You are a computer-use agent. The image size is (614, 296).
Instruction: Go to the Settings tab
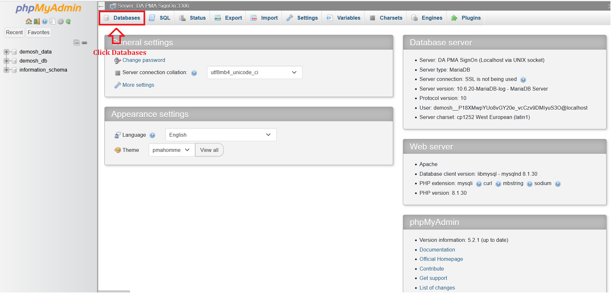tap(302, 18)
